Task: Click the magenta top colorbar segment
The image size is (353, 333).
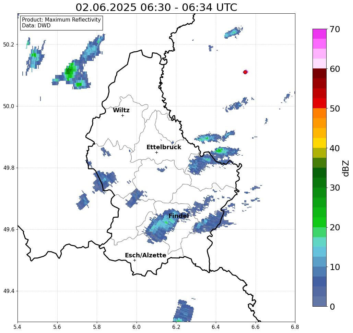Action: tap(319, 34)
